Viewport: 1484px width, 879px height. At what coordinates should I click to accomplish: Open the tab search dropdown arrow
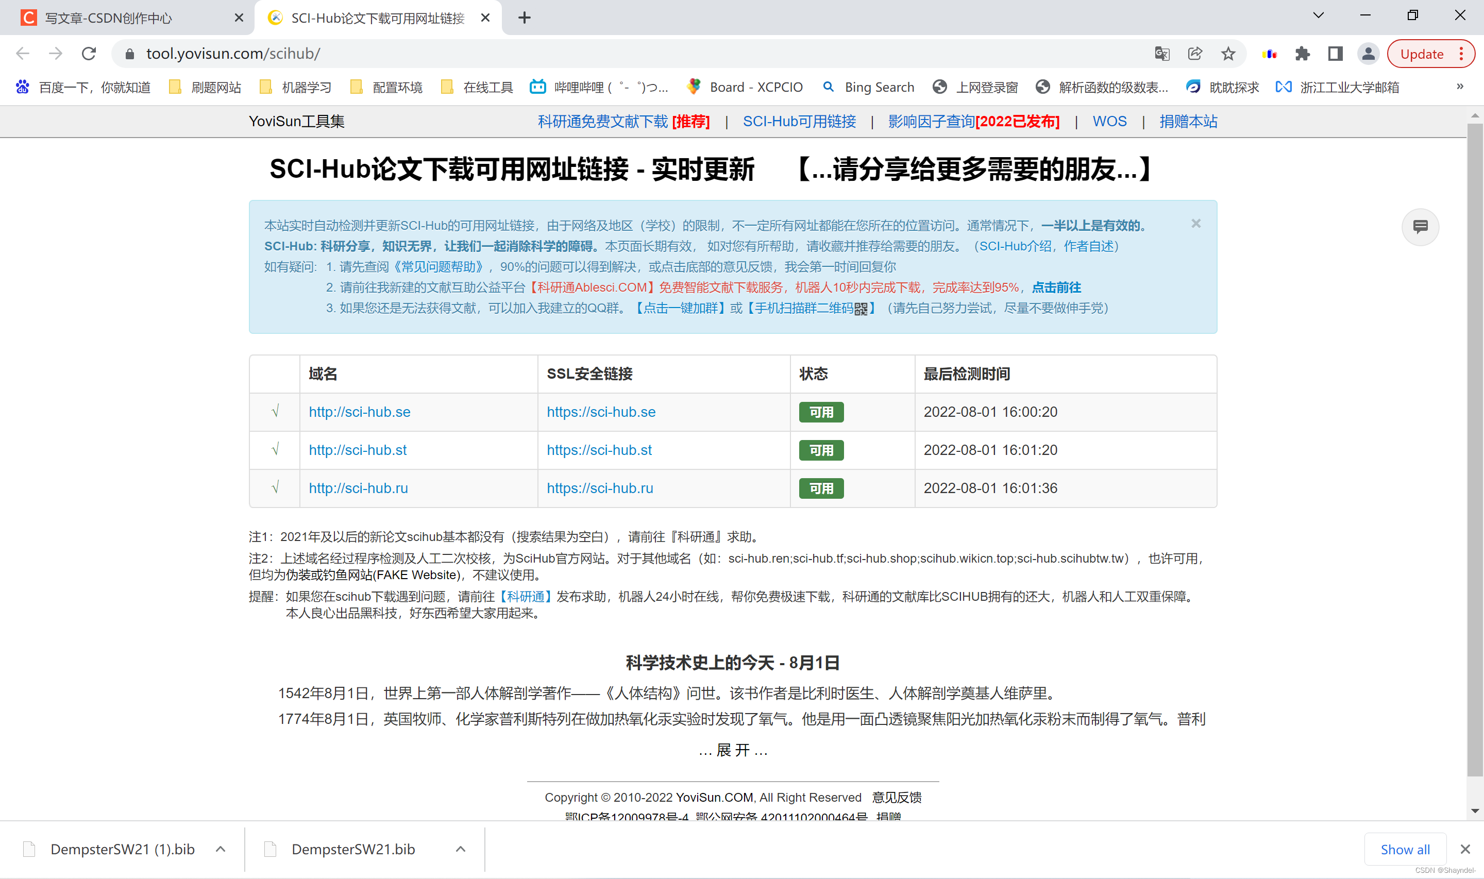click(1318, 16)
